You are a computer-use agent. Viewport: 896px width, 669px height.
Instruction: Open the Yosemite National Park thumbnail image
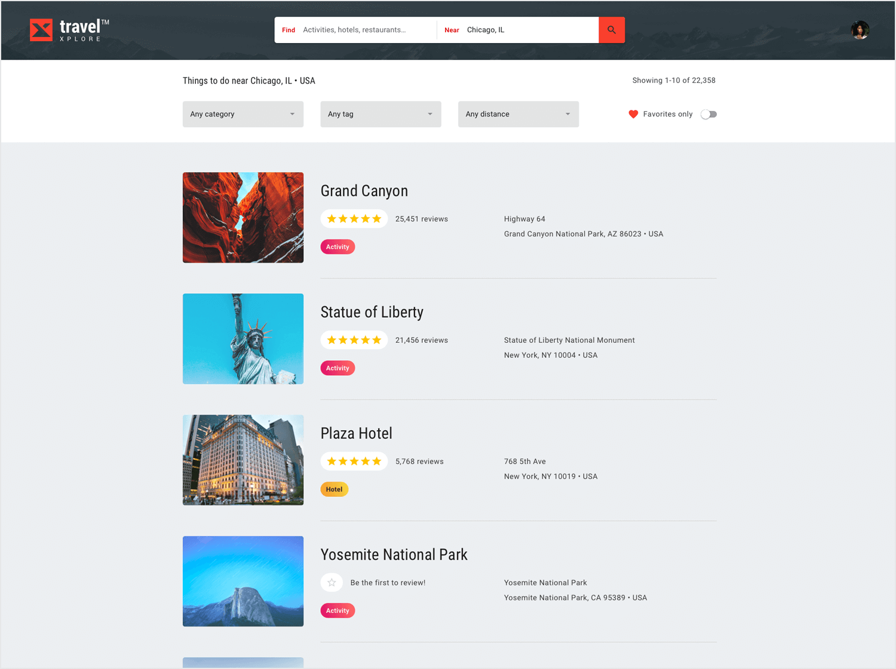243,581
